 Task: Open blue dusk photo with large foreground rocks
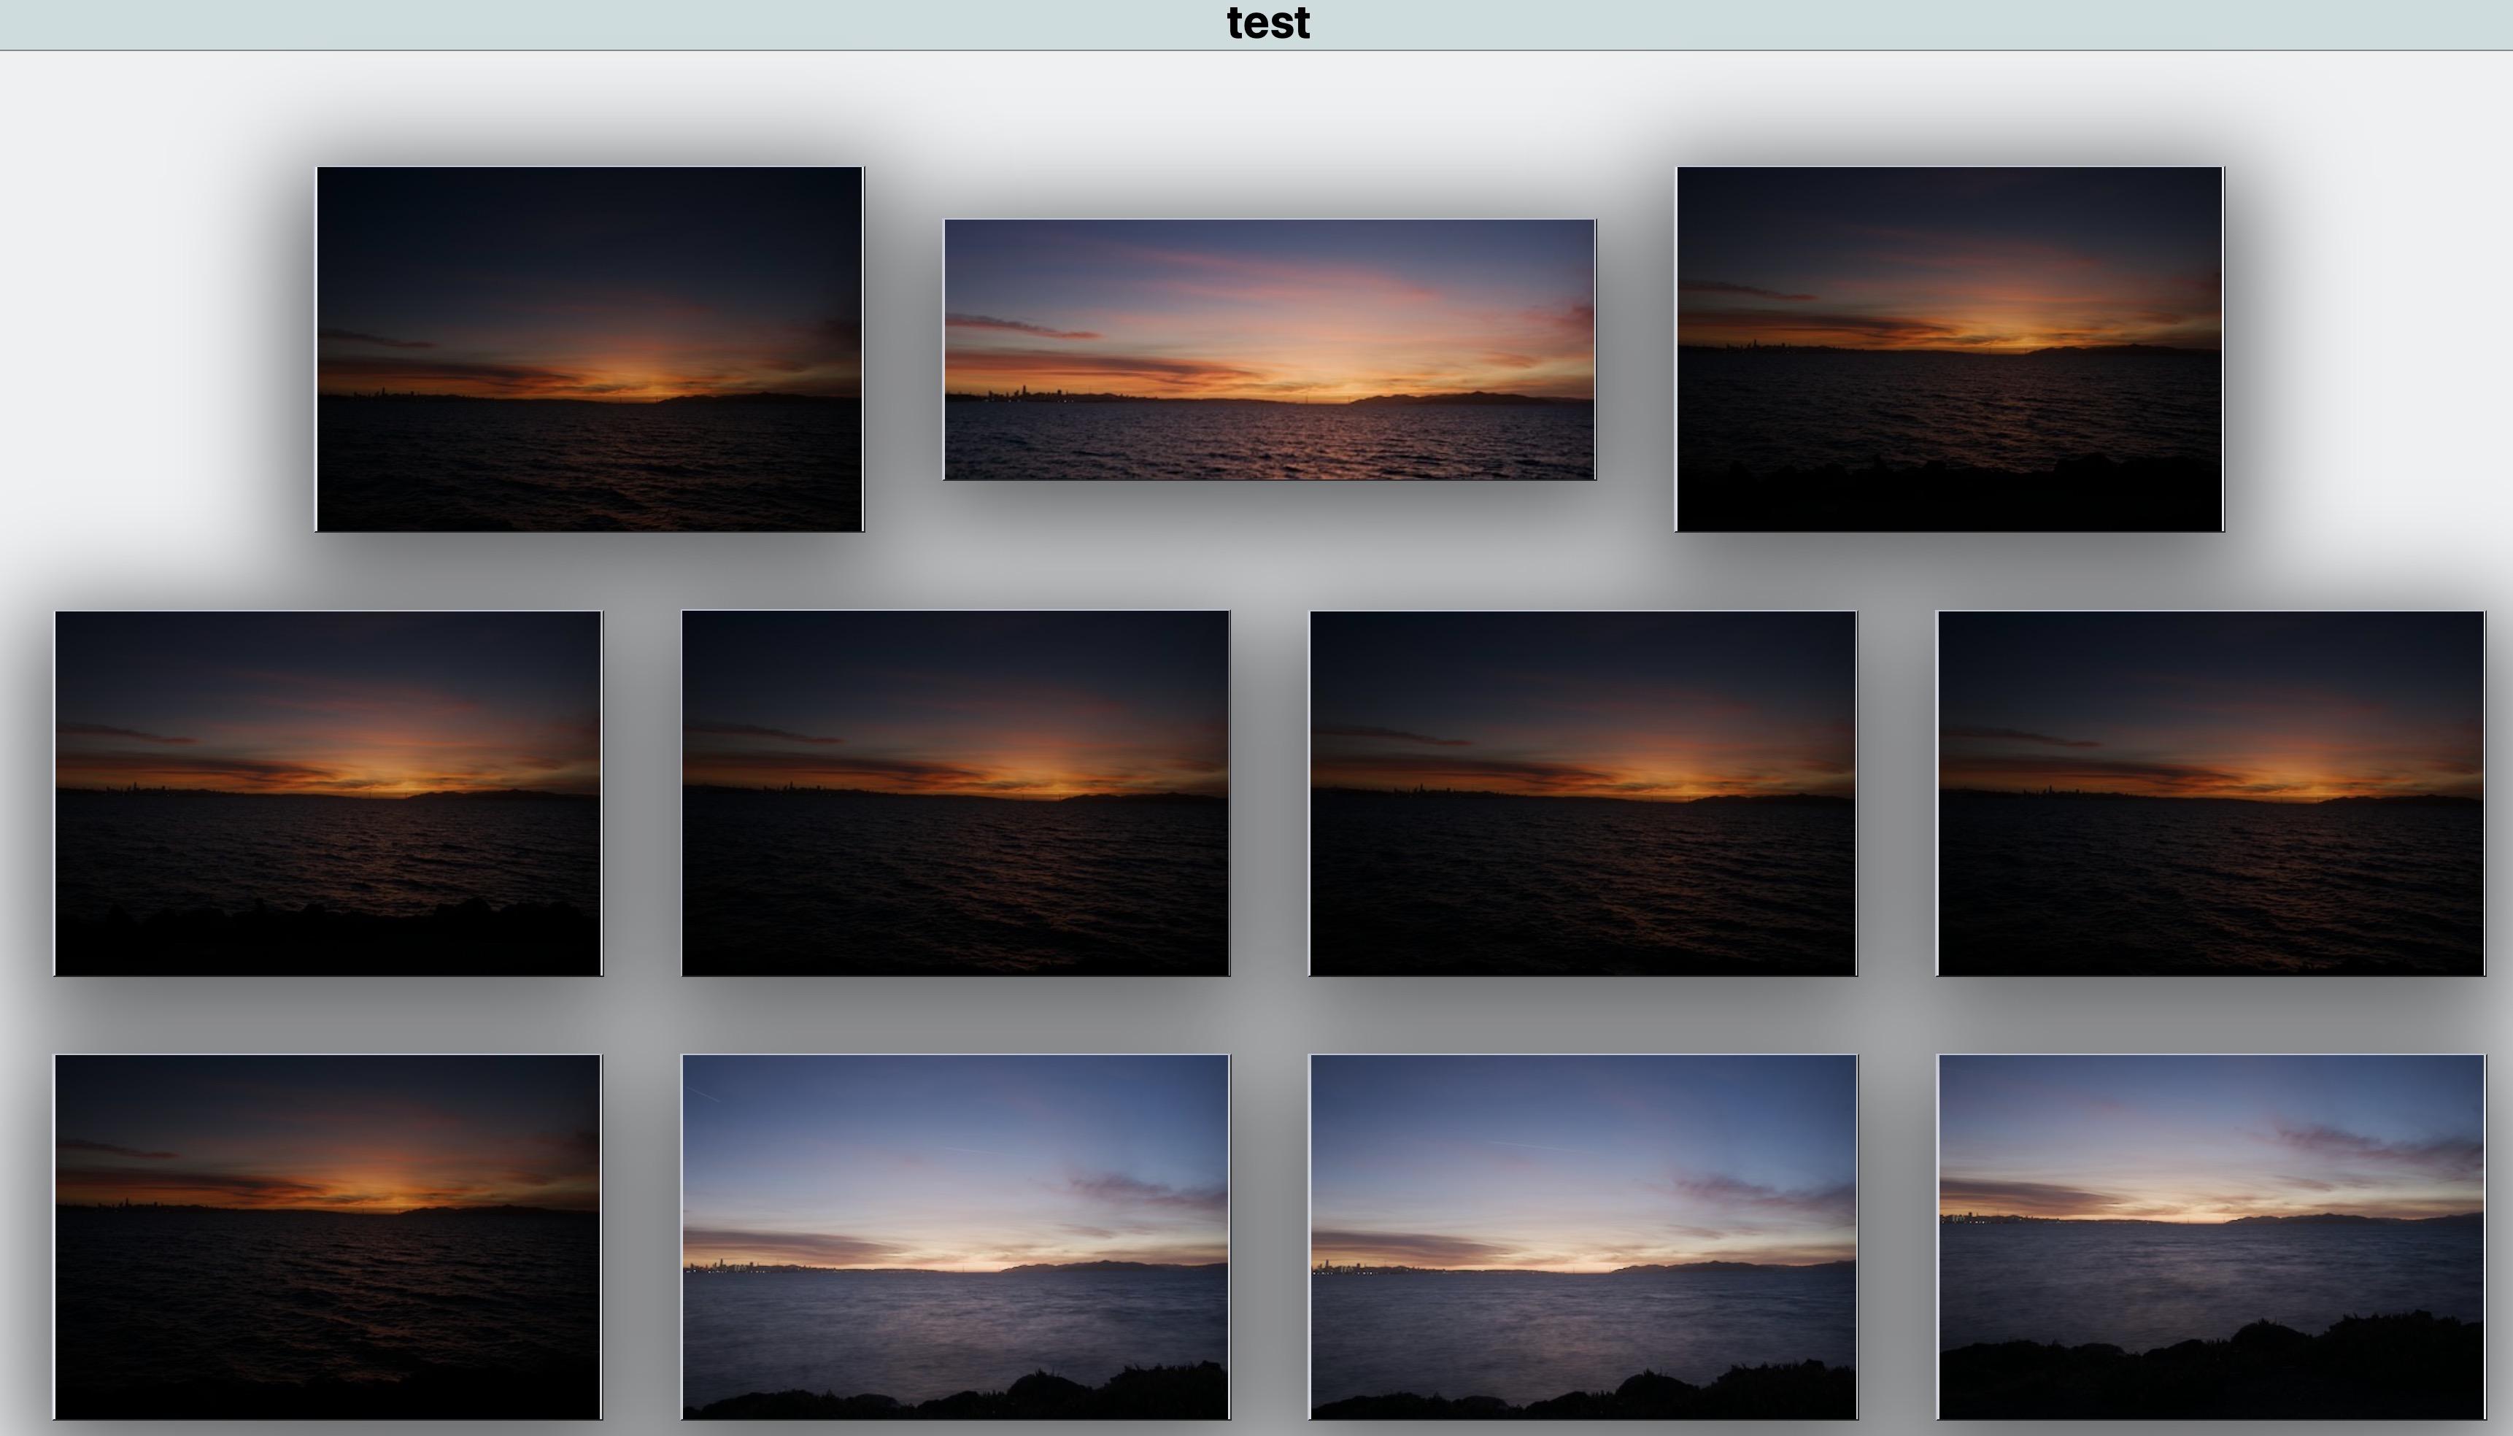(2210, 1237)
